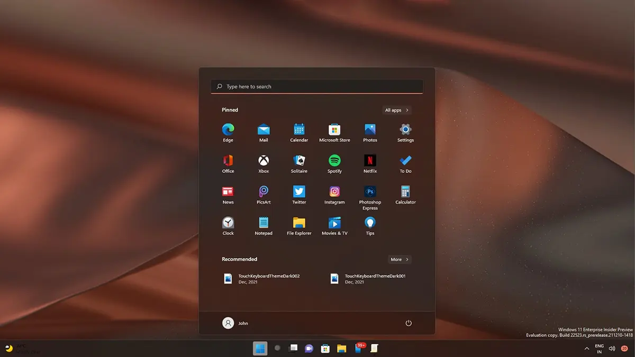Open Instagram
Image resolution: width=635 pixels, height=357 pixels.
click(x=334, y=195)
